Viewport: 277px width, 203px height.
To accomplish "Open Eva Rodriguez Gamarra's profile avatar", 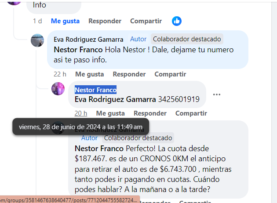I will [x=37, y=40].
